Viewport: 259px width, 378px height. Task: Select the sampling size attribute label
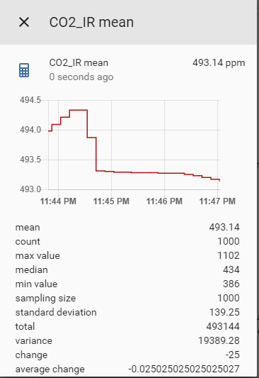(x=45, y=298)
